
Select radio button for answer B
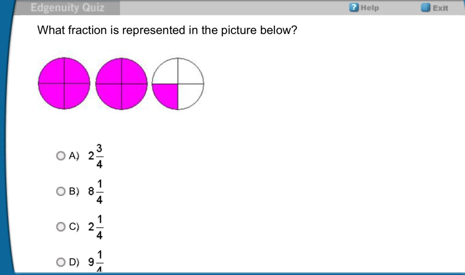[61, 191]
